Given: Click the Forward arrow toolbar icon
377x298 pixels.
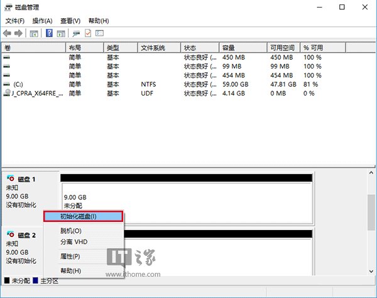Looking at the screenshot, I should tap(18, 33).
